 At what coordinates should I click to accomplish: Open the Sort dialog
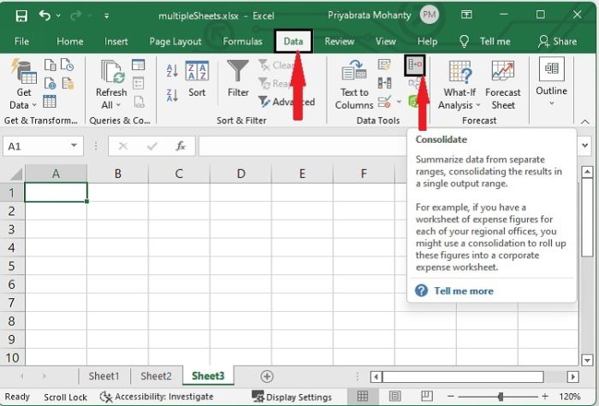197,79
